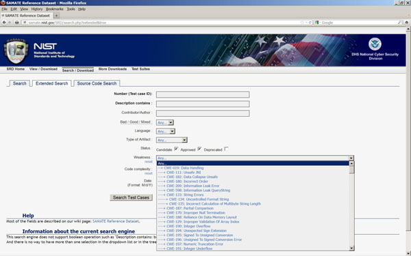This screenshot has height=256, width=411.
Task: Toggle the Candidate status checkbox
Action: [x=176, y=149]
